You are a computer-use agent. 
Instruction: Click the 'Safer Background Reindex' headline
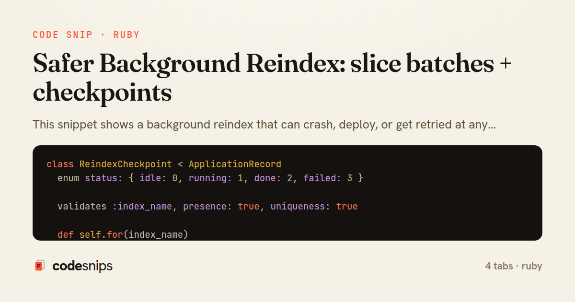tap(273, 78)
